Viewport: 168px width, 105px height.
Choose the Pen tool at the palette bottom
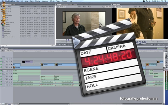click(x=166, y=67)
